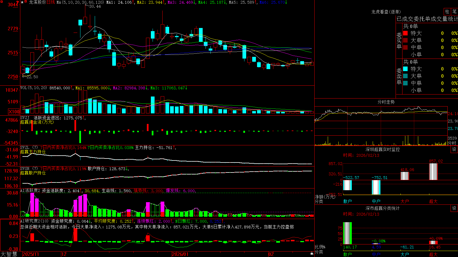Image resolution: width=458 pixels, height=257 pixels.
Task: Click the 龙虎看盘(逐单) panel title
Action: point(386,12)
